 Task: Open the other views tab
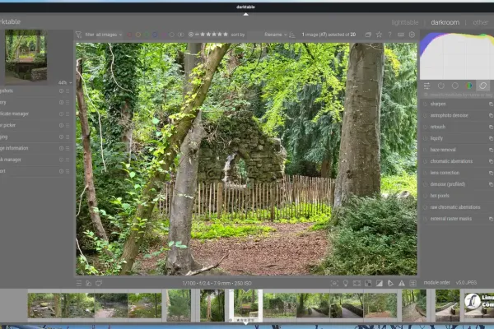(480, 22)
